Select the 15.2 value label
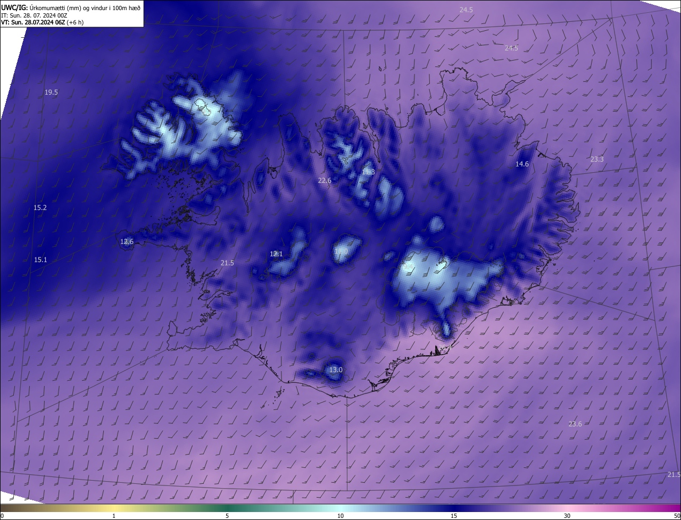The image size is (681, 520). (40, 208)
